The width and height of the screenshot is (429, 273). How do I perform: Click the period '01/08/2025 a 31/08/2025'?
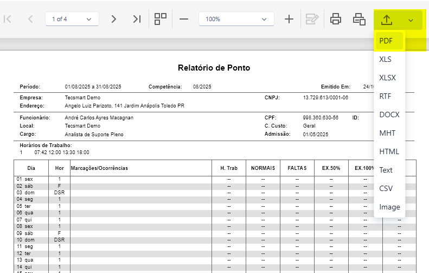coord(93,87)
